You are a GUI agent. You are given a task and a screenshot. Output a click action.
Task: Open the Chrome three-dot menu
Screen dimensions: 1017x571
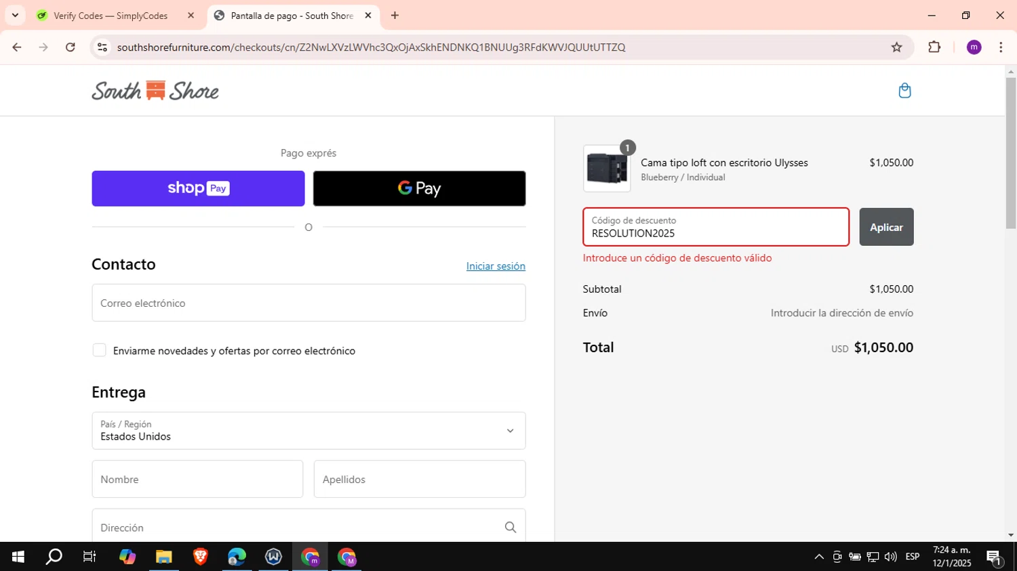pos(1001,47)
